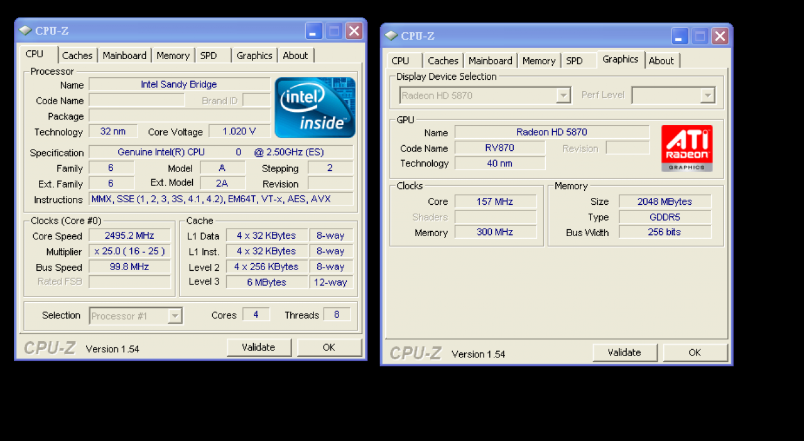Viewport: 804px width, 441px height.
Task: Click the Instructions field with MMX, SSE
Action: [x=221, y=199]
